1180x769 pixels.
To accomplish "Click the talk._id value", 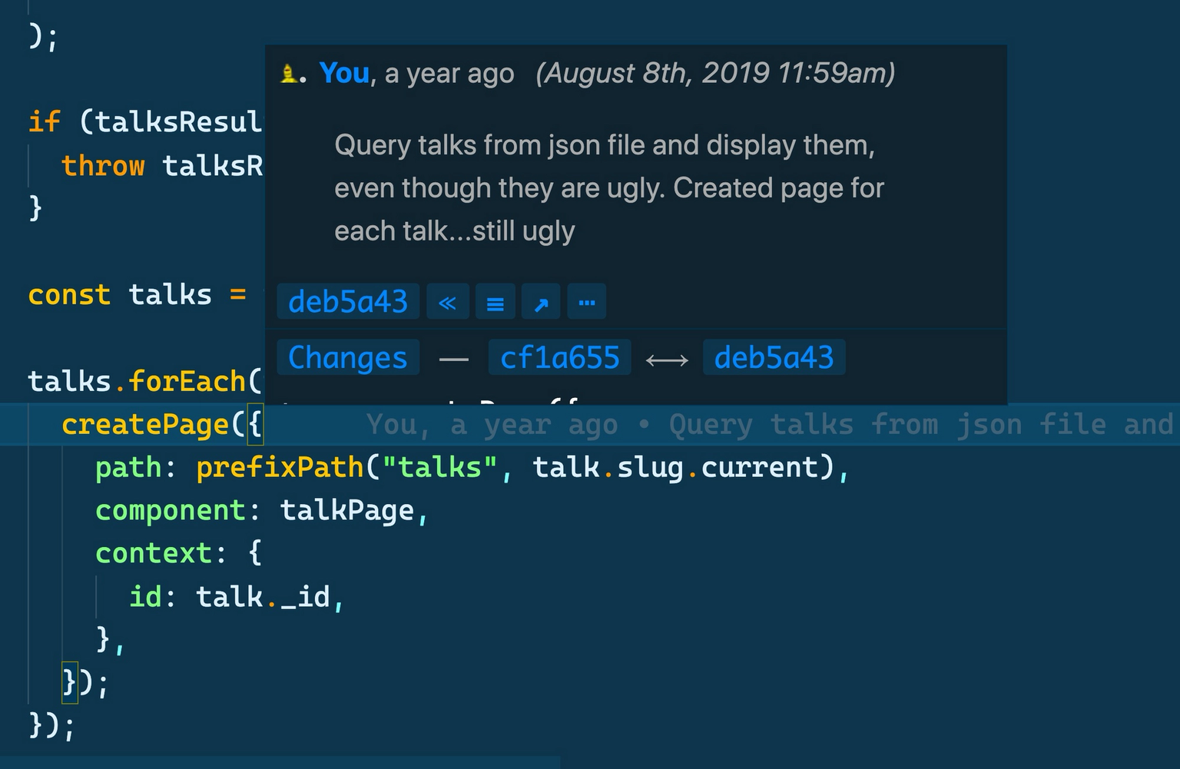I will (263, 597).
